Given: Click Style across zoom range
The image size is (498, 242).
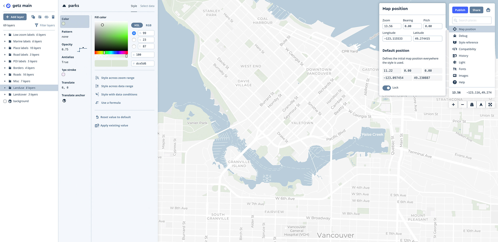Looking at the screenshot, I should [115, 78].
